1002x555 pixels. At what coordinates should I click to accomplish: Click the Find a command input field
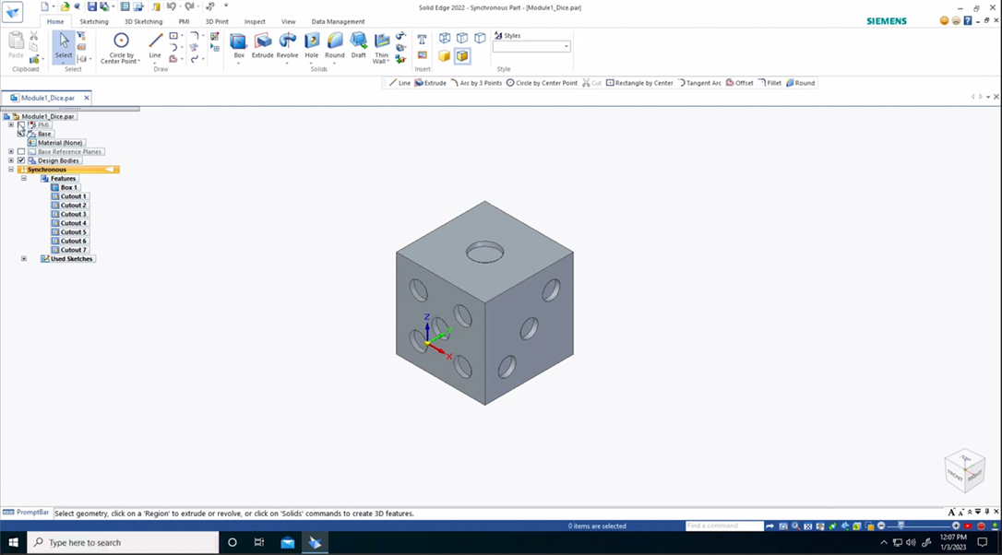pyautogui.click(x=724, y=526)
